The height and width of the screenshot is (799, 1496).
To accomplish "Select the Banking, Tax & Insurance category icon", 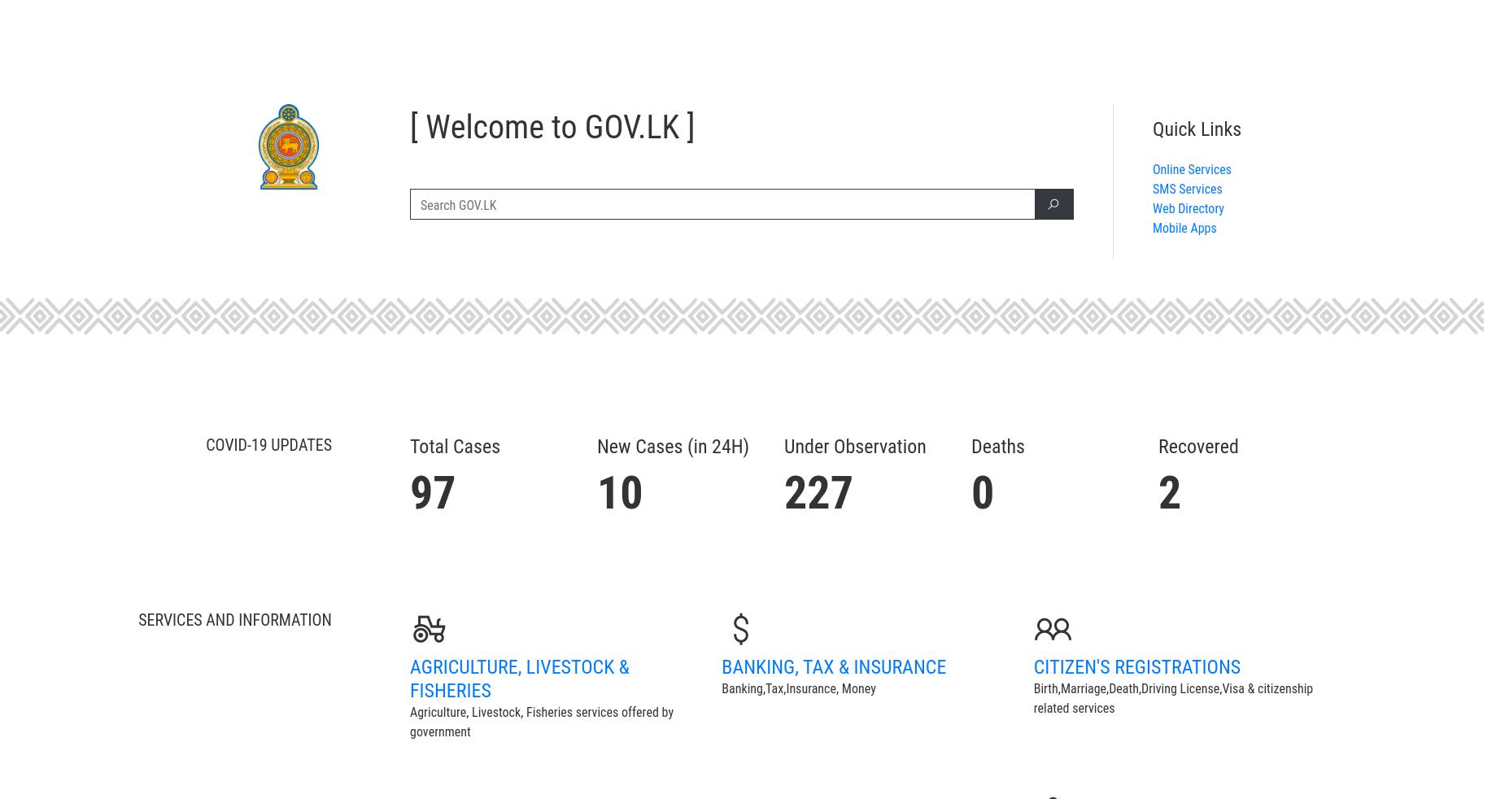I will click(740, 629).
